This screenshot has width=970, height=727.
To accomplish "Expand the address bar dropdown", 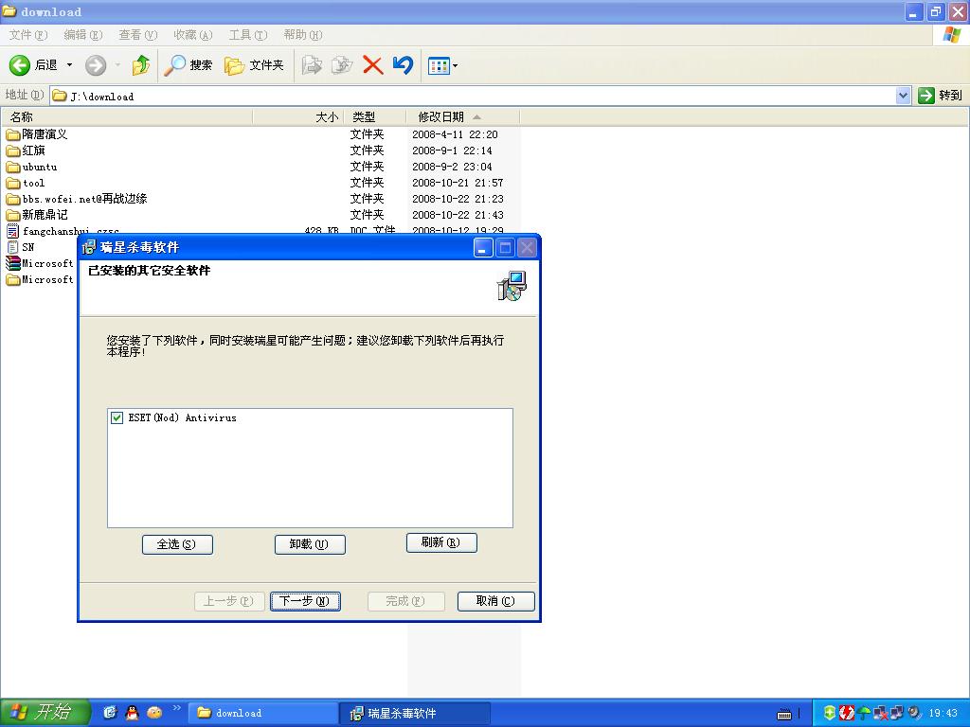I will 903,96.
